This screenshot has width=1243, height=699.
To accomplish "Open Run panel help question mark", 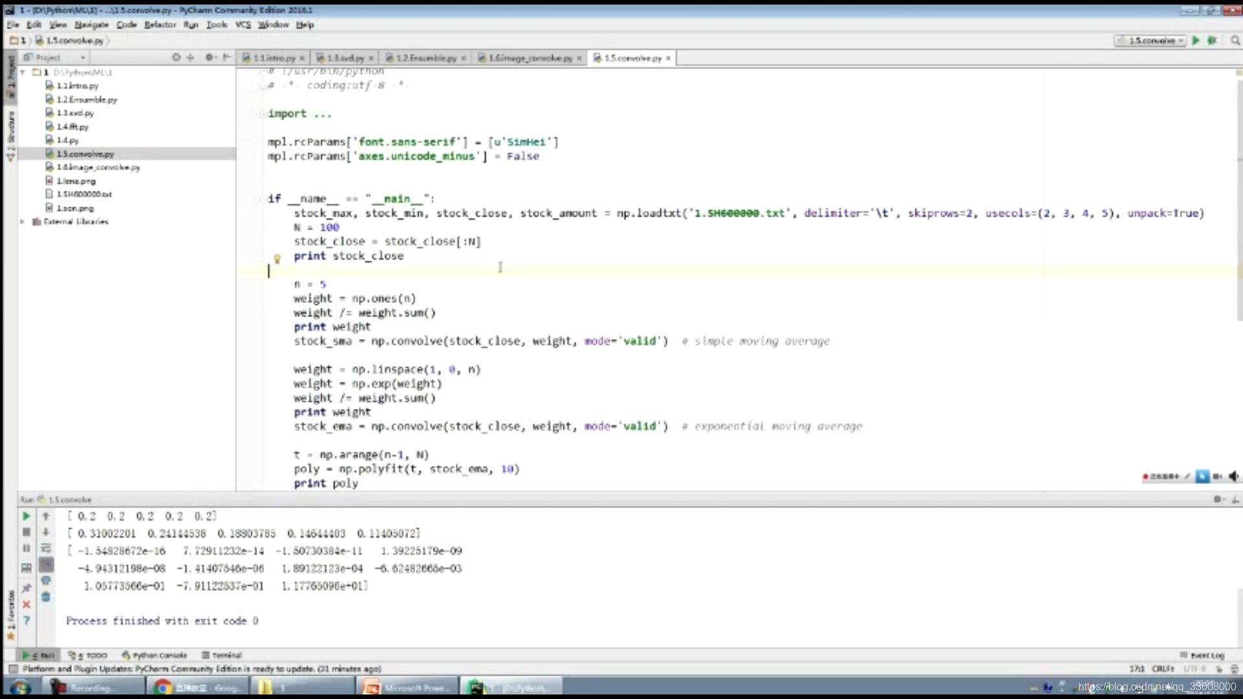I will pos(26,621).
